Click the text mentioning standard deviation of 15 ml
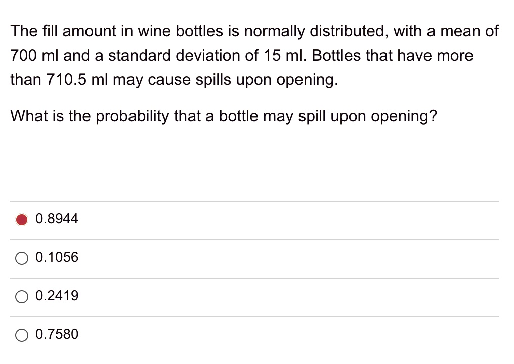The width and height of the screenshot is (514, 364). click(241, 56)
